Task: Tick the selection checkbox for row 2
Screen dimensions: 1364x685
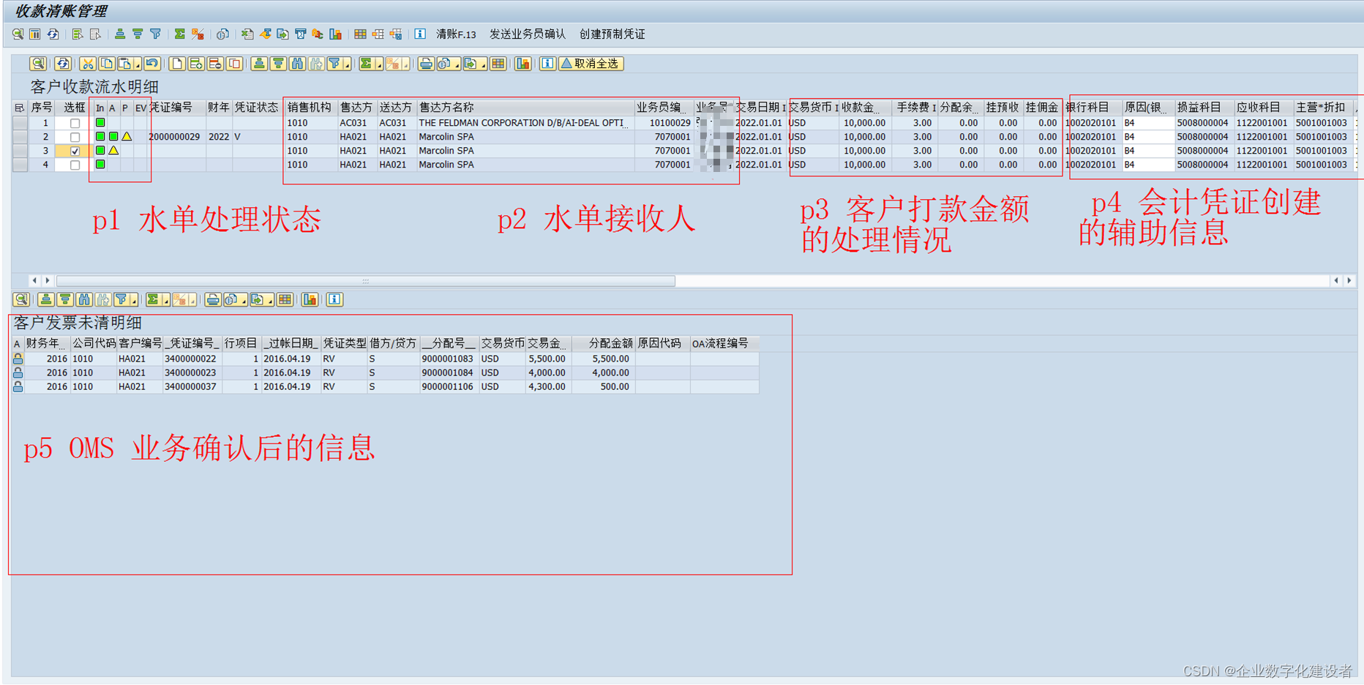Action: (x=75, y=137)
